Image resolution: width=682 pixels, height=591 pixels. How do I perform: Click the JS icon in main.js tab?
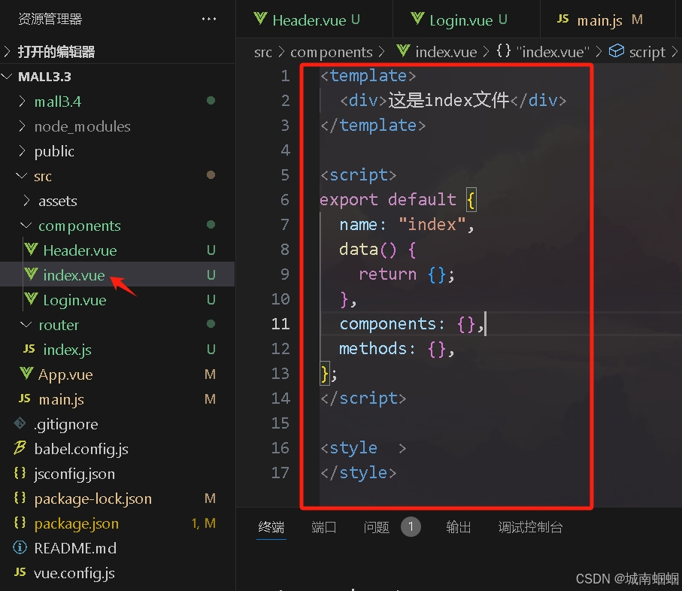[x=563, y=19]
